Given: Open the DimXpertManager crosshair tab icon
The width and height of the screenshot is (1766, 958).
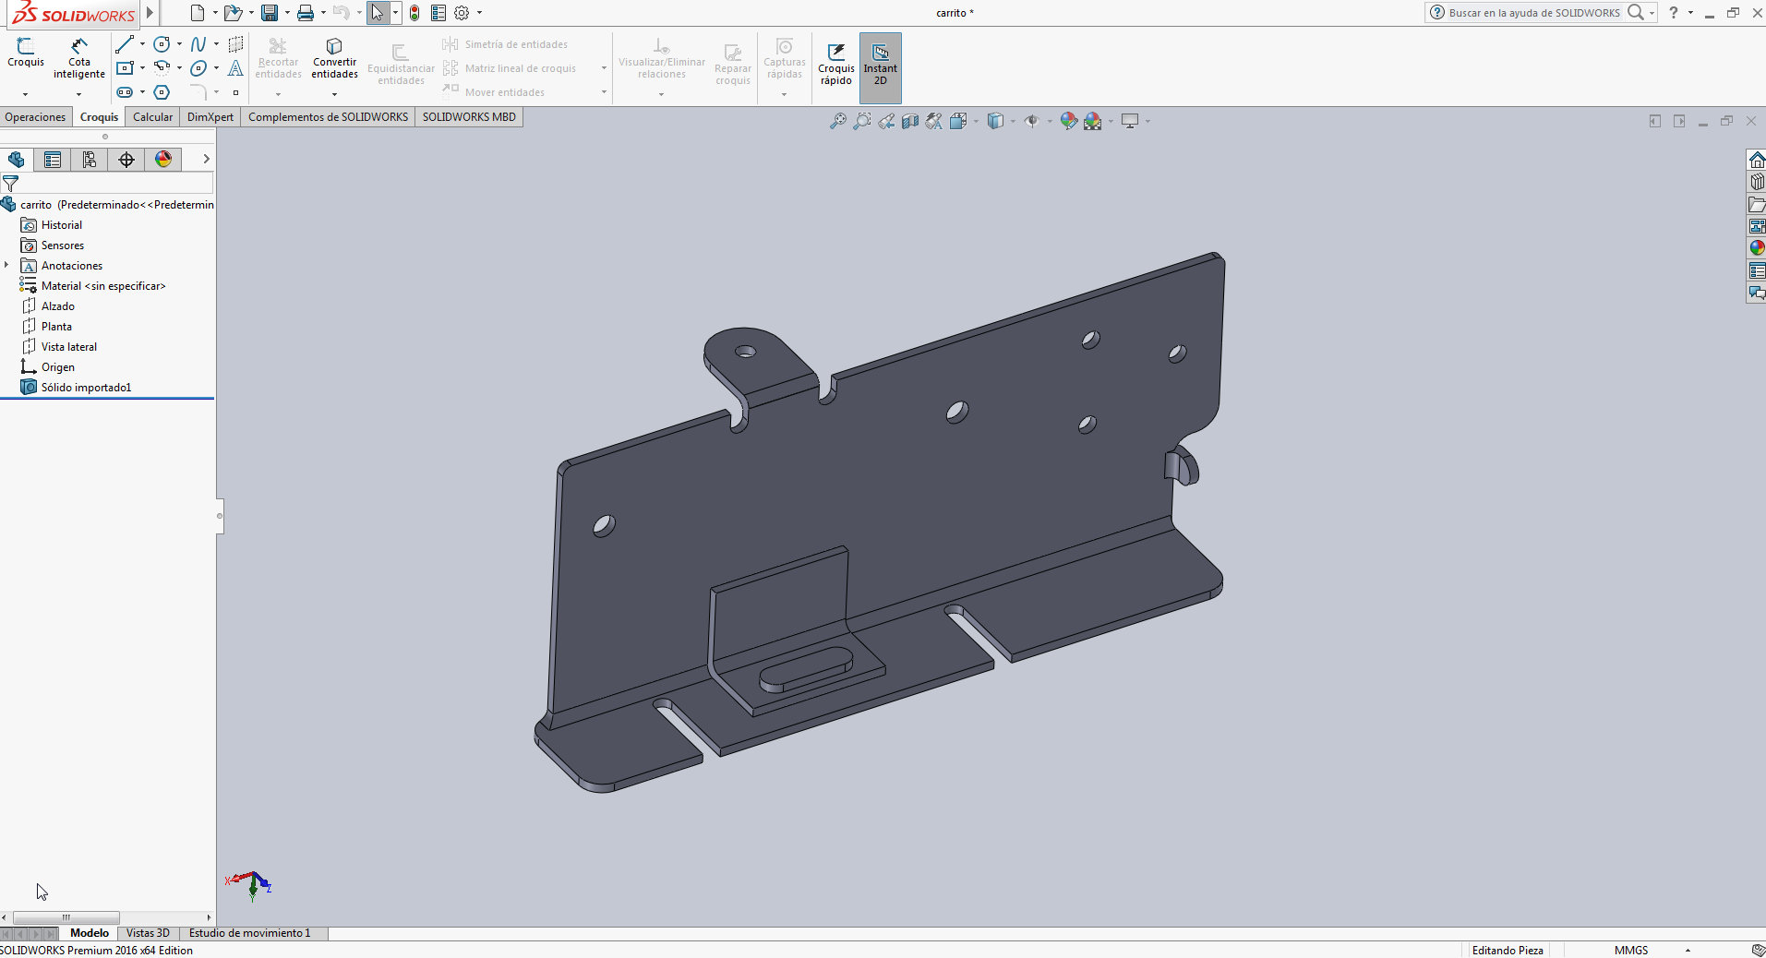Looking at the screenshot, I should 126,160.
